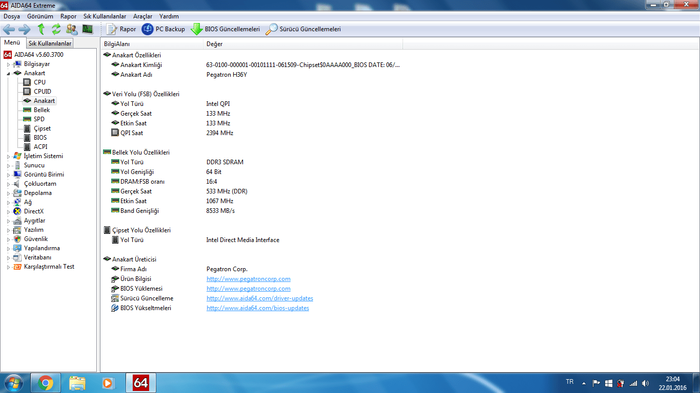Viewport: 700px width, 393px height.
Task: Open the Sık Kullanılanlar menu in the menu bar
Action: coord(105,16)
